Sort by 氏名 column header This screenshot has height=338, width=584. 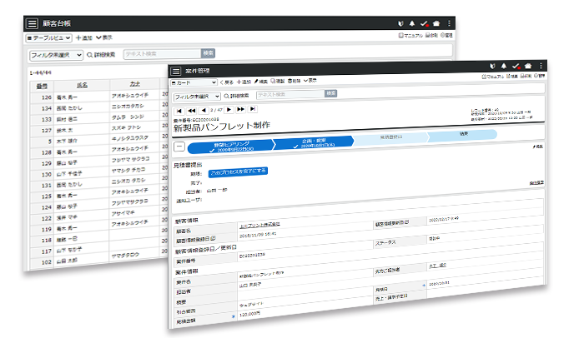81,84
